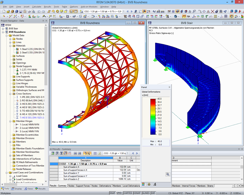
Task: Open the Add-on Modules menu
Action: pyautogui.click(x=89, y=7)
